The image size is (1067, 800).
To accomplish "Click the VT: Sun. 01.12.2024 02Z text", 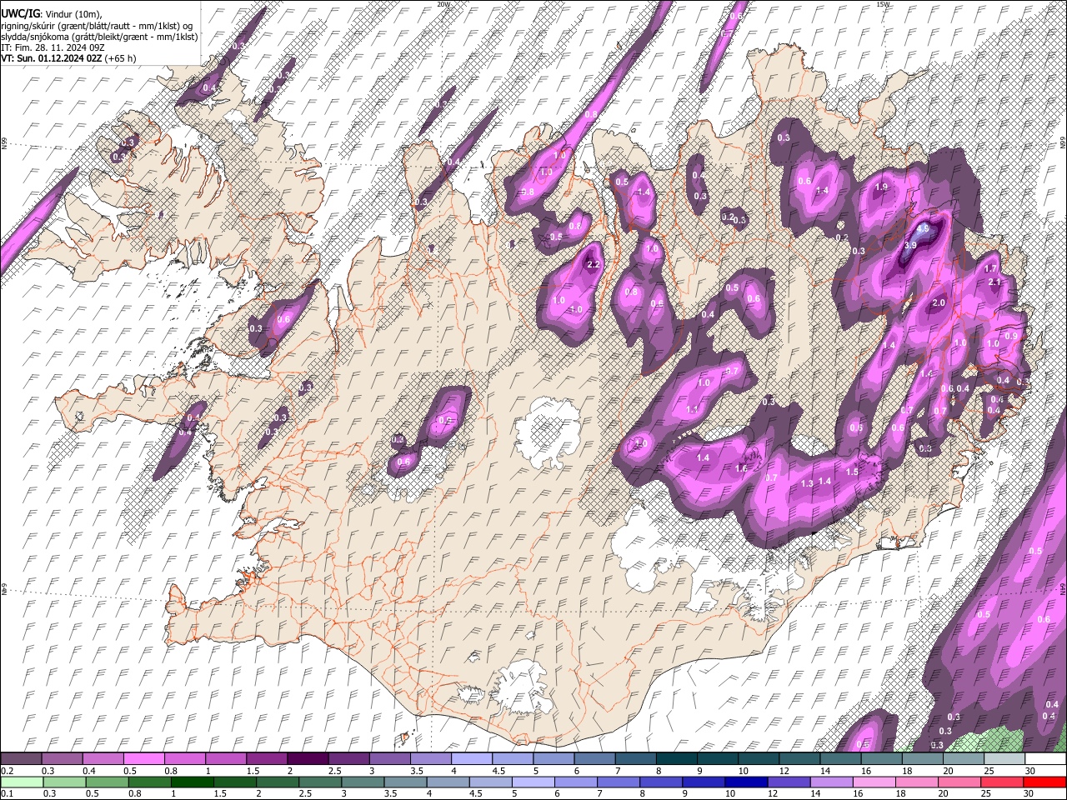I will (x=53, y=58).
